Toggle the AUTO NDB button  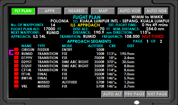coord(156,11)
